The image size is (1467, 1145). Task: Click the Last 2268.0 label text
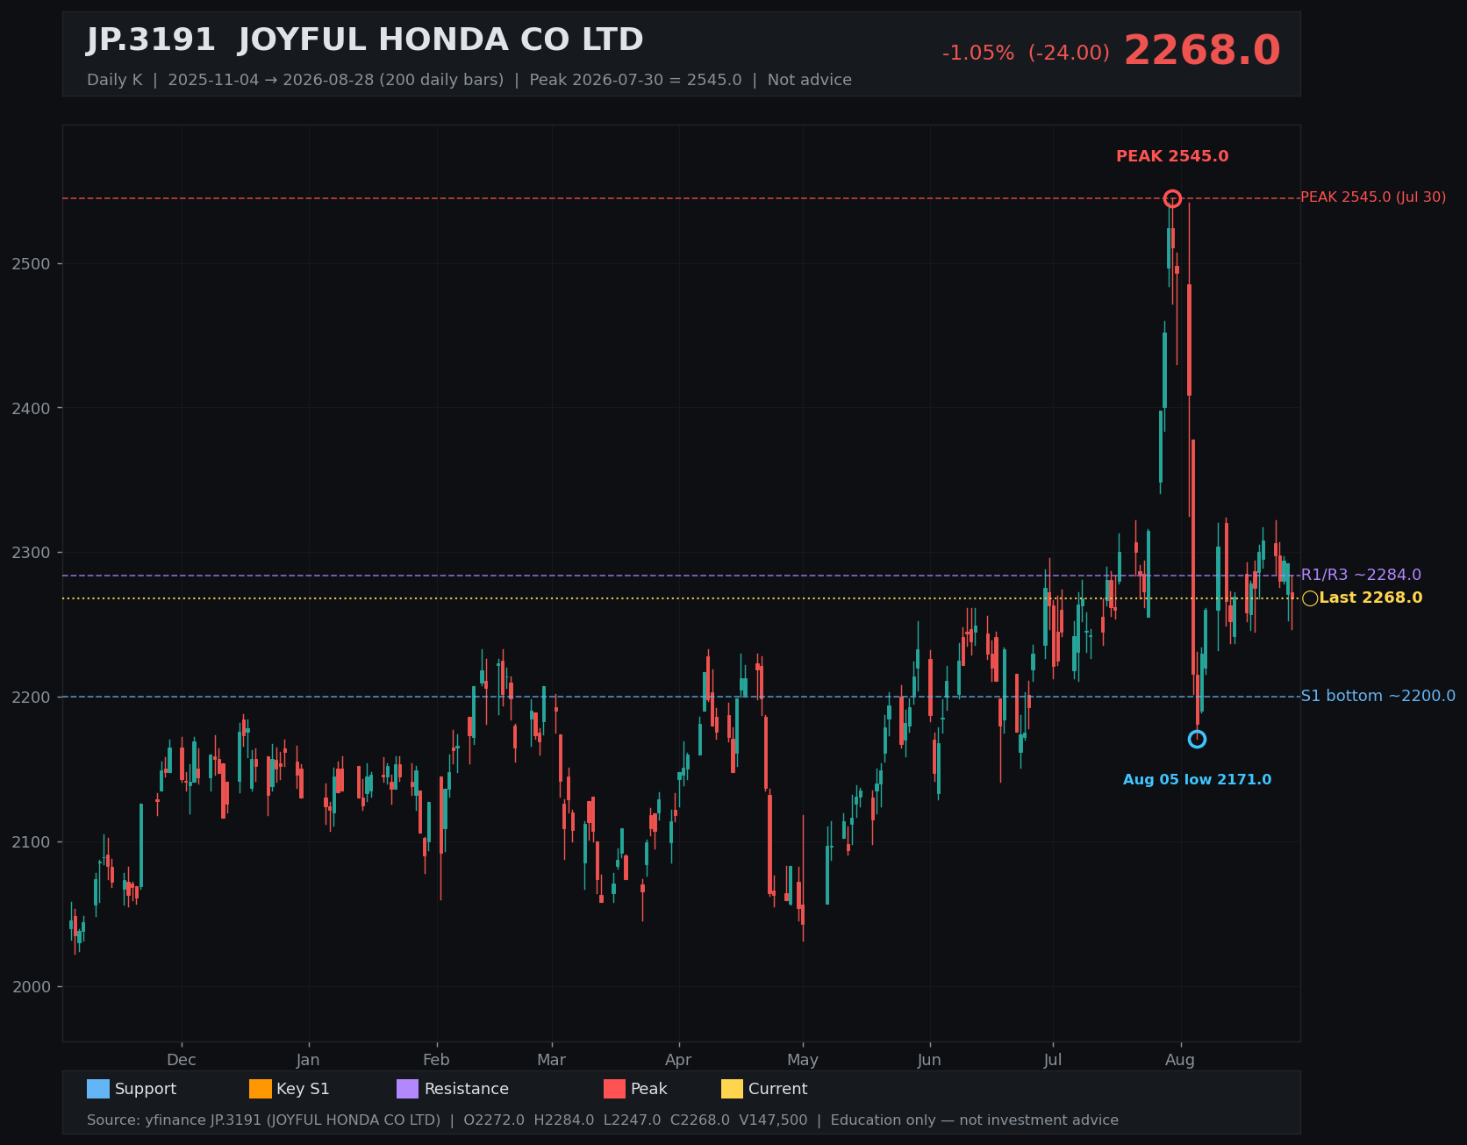(1370, 598)
